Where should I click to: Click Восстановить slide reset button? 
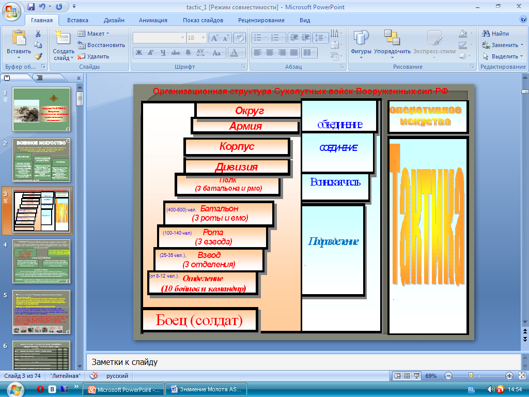101,45
